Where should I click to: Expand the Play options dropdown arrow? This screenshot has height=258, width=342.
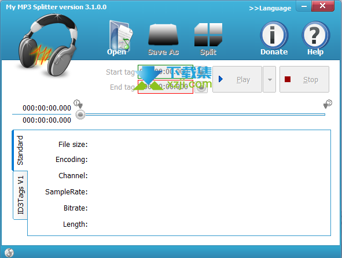(x=270, y=79)
